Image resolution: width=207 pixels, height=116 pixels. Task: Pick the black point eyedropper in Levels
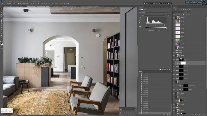tap(140, 18)
